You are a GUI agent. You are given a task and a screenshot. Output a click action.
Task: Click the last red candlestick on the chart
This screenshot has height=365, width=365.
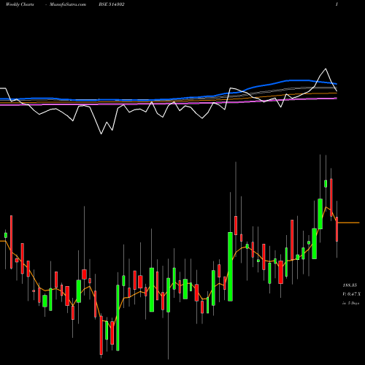coord(337,229)
